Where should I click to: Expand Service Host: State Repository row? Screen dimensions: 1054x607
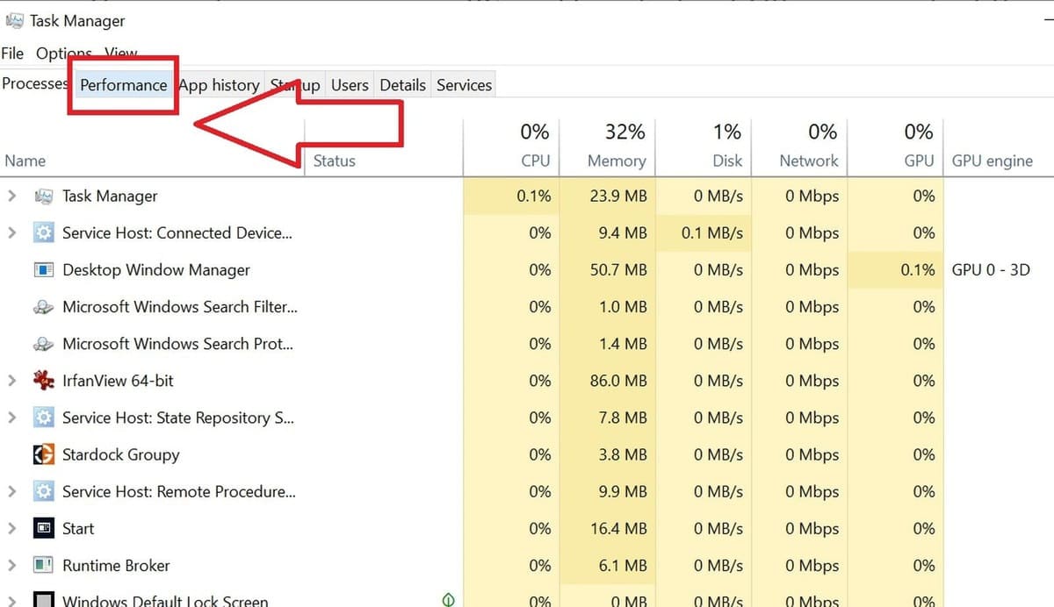click(x=12, y=418)
